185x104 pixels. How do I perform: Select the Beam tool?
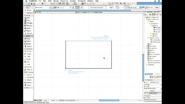click(28, 31)
